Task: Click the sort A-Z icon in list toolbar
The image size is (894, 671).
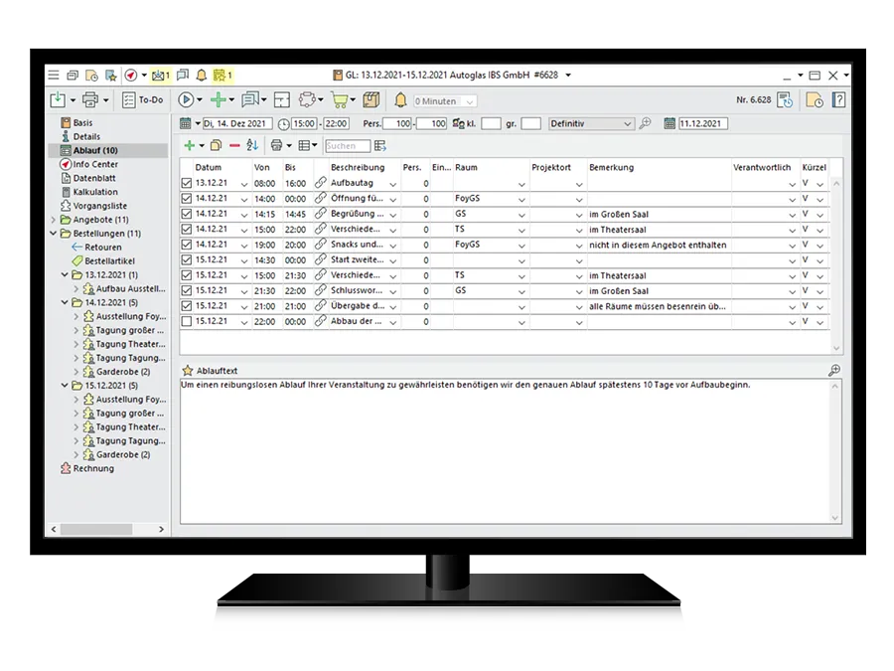Action: point(252,146)
